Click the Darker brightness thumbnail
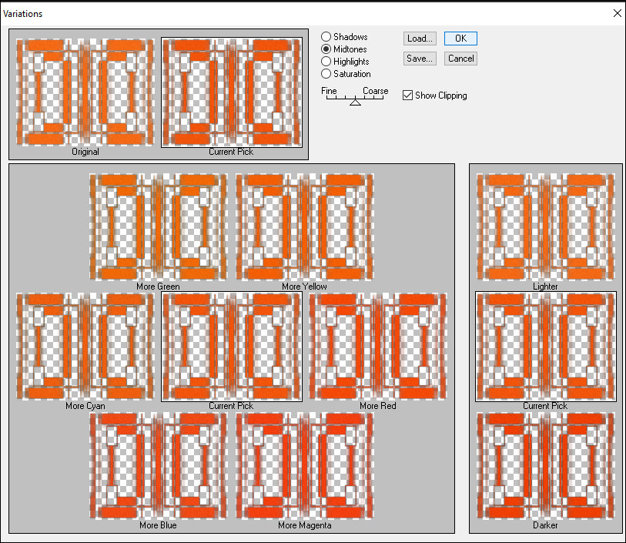The image size is (626, 543). tap(546, 466)
